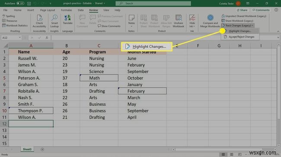Open the Notes button
The width and height of the screenshot is (281, 157).
[131, 21]
